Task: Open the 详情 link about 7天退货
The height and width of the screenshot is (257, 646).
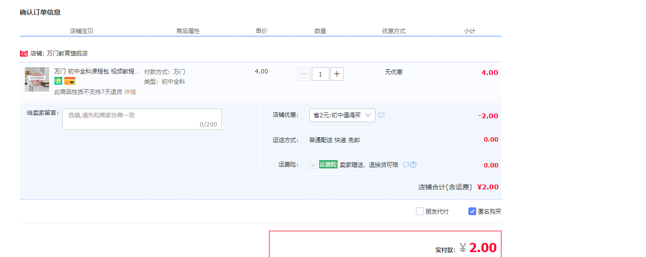Action: pyautogui.click(x=130, y=92)
